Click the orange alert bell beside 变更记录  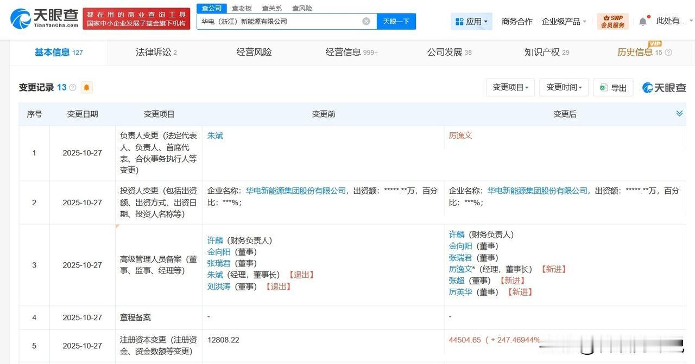86,87
